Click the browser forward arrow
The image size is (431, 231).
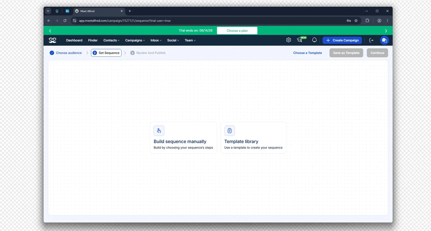[57, 21]
